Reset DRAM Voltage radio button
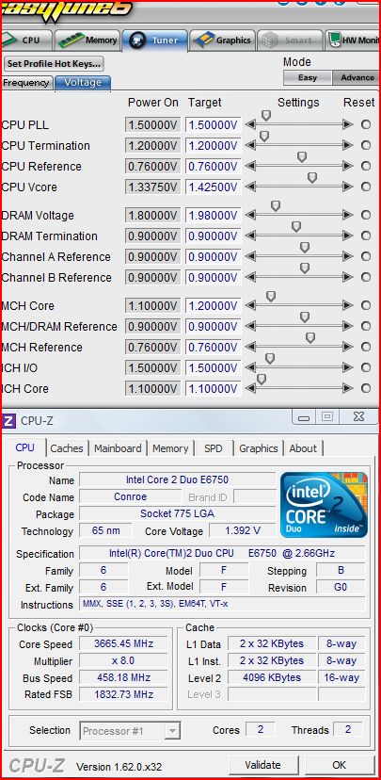Image resolution: width=381 pixels, height=780 pixels. [366, 216]
